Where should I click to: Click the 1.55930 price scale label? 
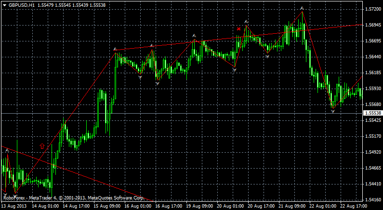(373, 89)
